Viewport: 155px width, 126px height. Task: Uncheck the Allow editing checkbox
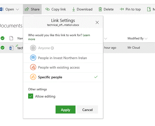coord(31,96)
